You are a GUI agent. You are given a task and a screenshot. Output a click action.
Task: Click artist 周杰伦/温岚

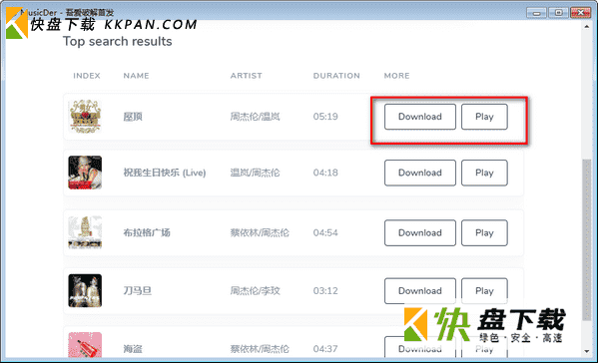[x=255, y=117]
